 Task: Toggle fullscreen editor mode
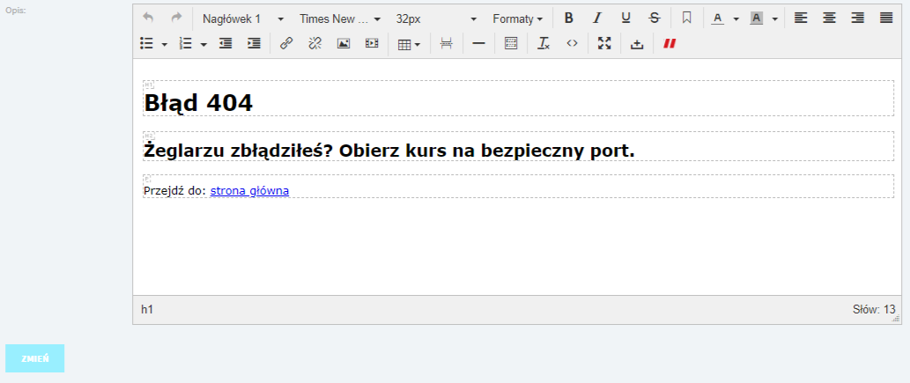pyautogui.click(x=604, y=43)
